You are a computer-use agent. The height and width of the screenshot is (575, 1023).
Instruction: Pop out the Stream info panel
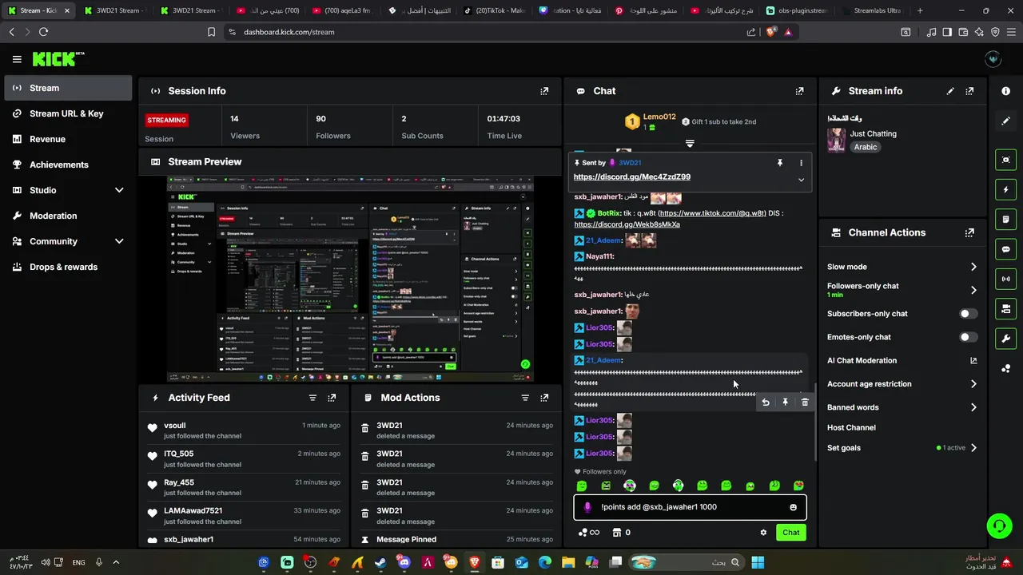pos(969,91)
